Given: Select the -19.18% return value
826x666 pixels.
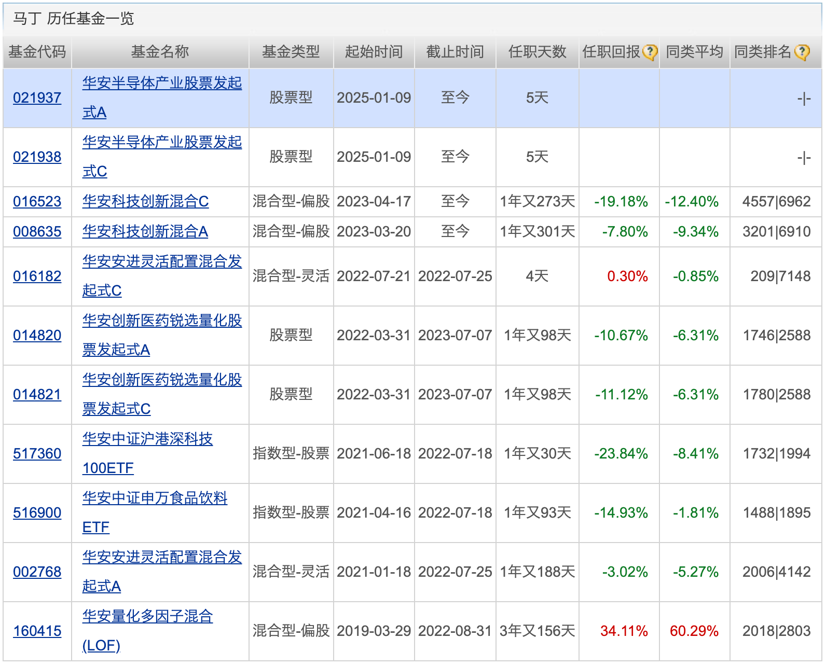Looking at the screenshot, I should point(621,202).
